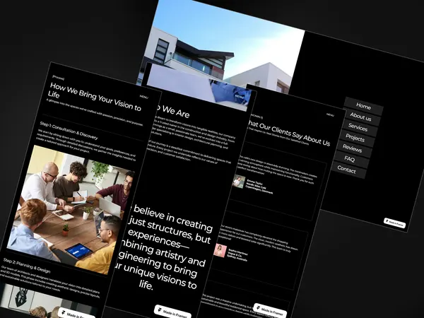Image resolution: width=424 pixels, height=318 pixels.
Task: Select Services in the navigation menu
Action: point(358,127)
